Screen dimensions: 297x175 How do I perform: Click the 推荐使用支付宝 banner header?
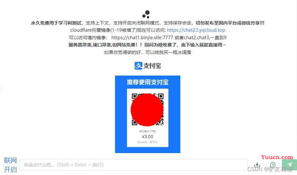tap(148, 82)
